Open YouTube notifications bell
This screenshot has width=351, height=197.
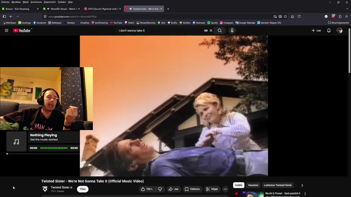coord(329,30)
